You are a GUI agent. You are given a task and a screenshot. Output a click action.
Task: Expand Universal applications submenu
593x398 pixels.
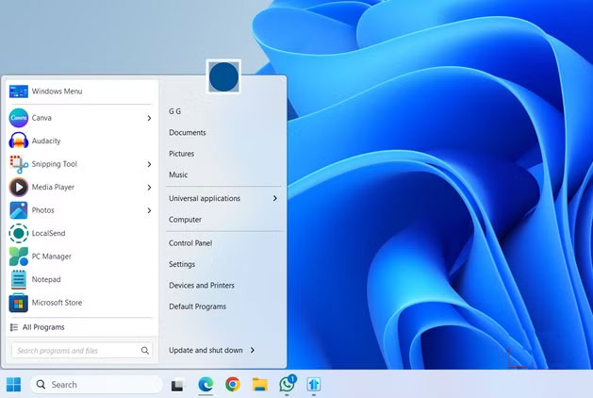(x=274, y=198)
